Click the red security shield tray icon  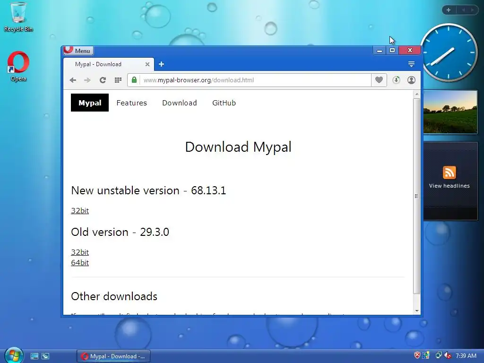[x=417, y=355]
